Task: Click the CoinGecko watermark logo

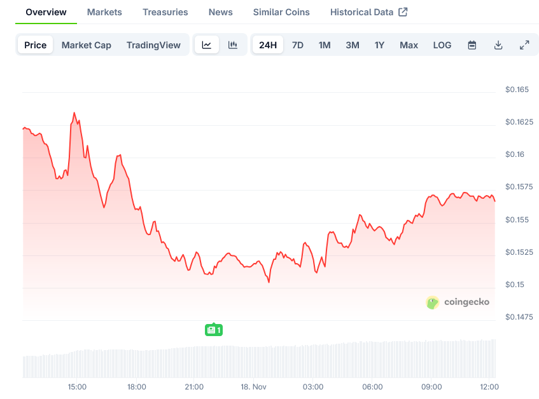Action: (x=458, y=302)
